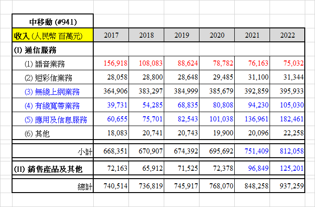This screenshot has height=207, width=315.
Task: Select blue product sales value 125,201
Action: (292, 168)
